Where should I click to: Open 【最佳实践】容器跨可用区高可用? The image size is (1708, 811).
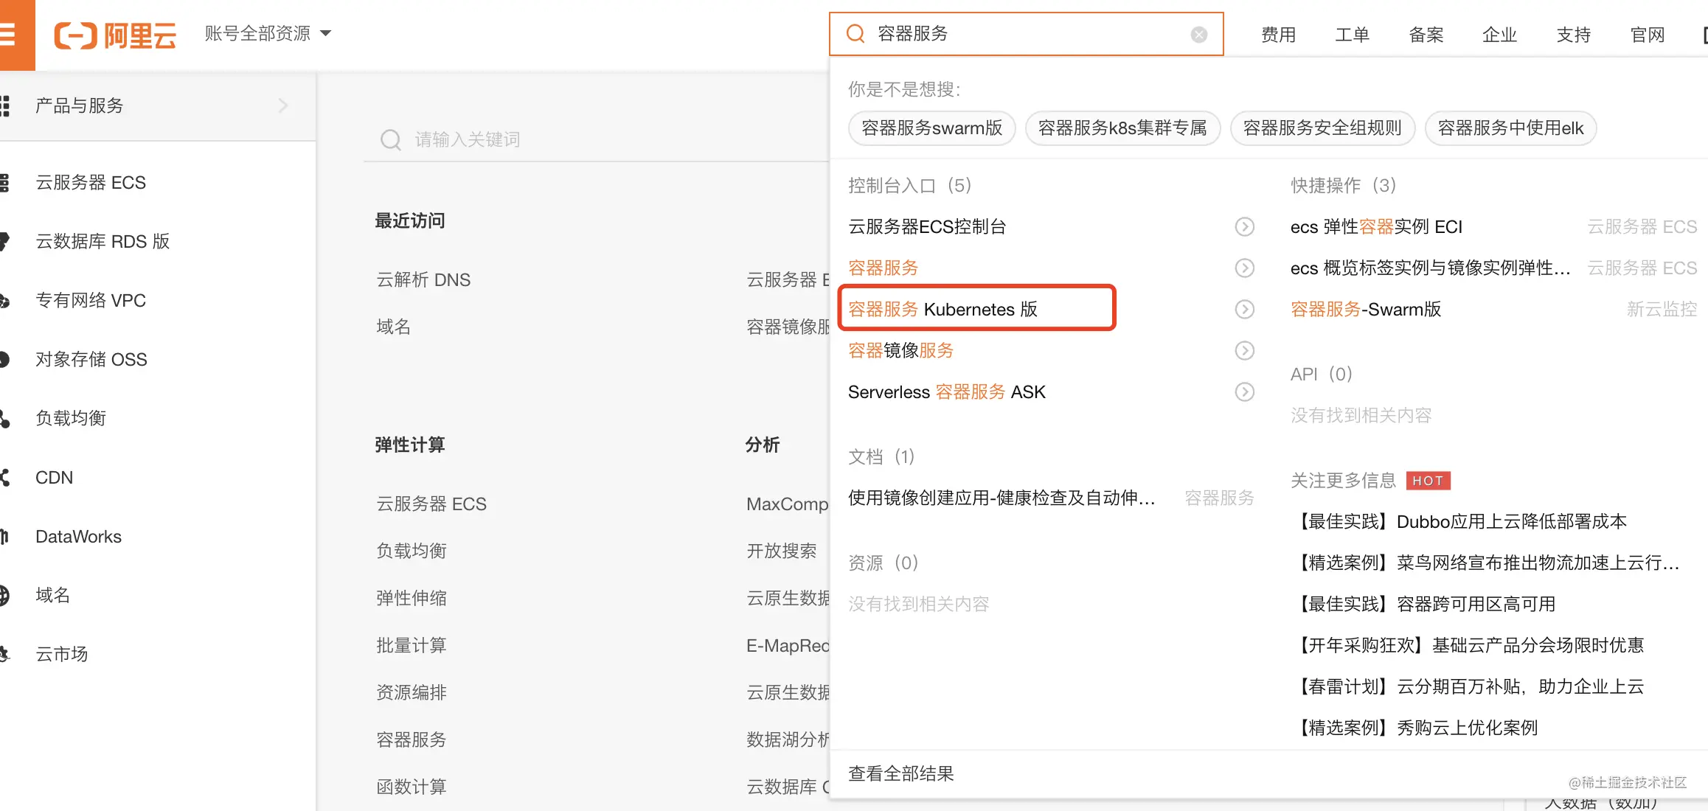pos(1425,604)
